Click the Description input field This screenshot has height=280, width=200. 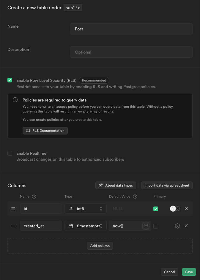point(131,52)
